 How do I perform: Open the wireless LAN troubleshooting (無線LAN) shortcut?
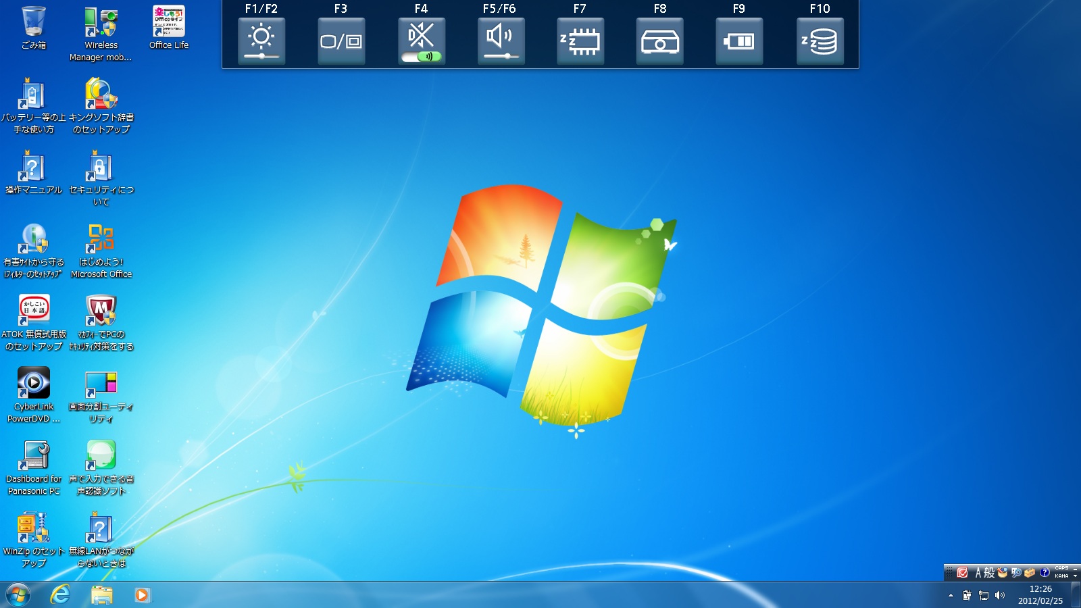(x=101, y=540)
